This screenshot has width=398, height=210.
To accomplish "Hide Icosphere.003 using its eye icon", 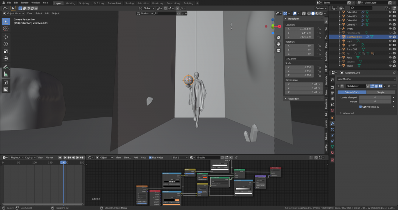I will click(390, 37).
